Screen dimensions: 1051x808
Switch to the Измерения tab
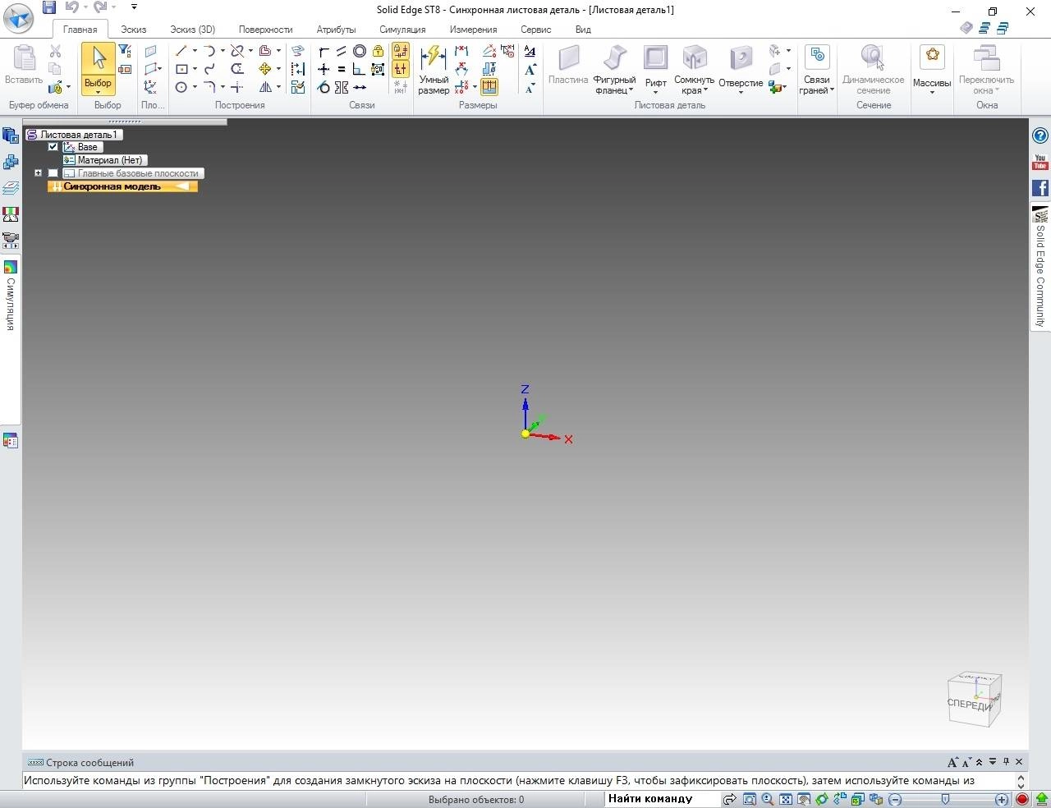[x=473, y=30]
